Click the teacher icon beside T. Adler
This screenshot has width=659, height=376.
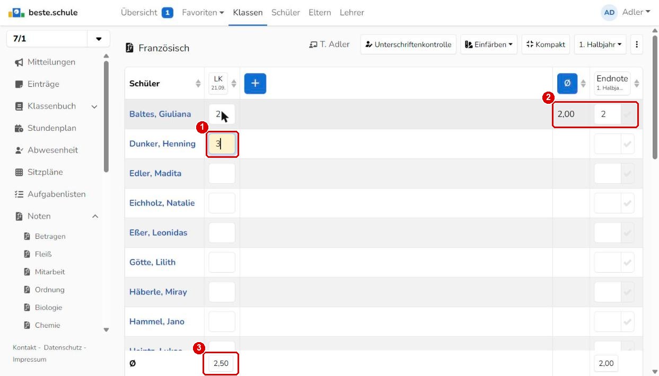coord(313,45)
